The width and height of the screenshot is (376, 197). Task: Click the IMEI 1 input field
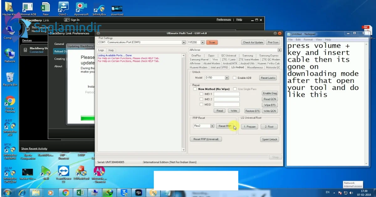click(227, 94)
